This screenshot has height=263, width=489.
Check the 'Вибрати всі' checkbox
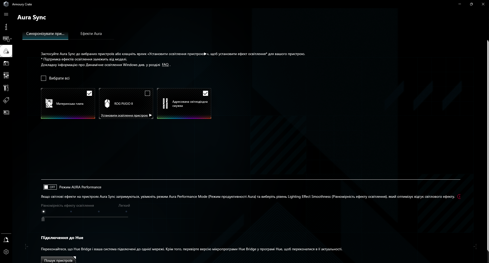[x=44, y=78]
